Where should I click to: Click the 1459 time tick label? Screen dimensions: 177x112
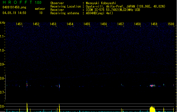pos(154,24)
